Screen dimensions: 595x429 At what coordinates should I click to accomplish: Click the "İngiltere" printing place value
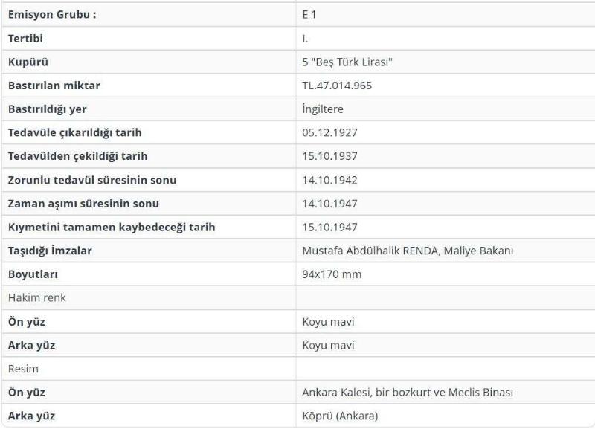(x=324, y=109)
